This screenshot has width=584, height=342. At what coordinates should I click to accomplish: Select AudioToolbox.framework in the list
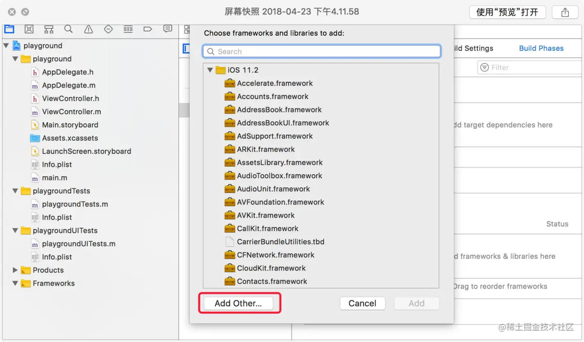point(280,175)
